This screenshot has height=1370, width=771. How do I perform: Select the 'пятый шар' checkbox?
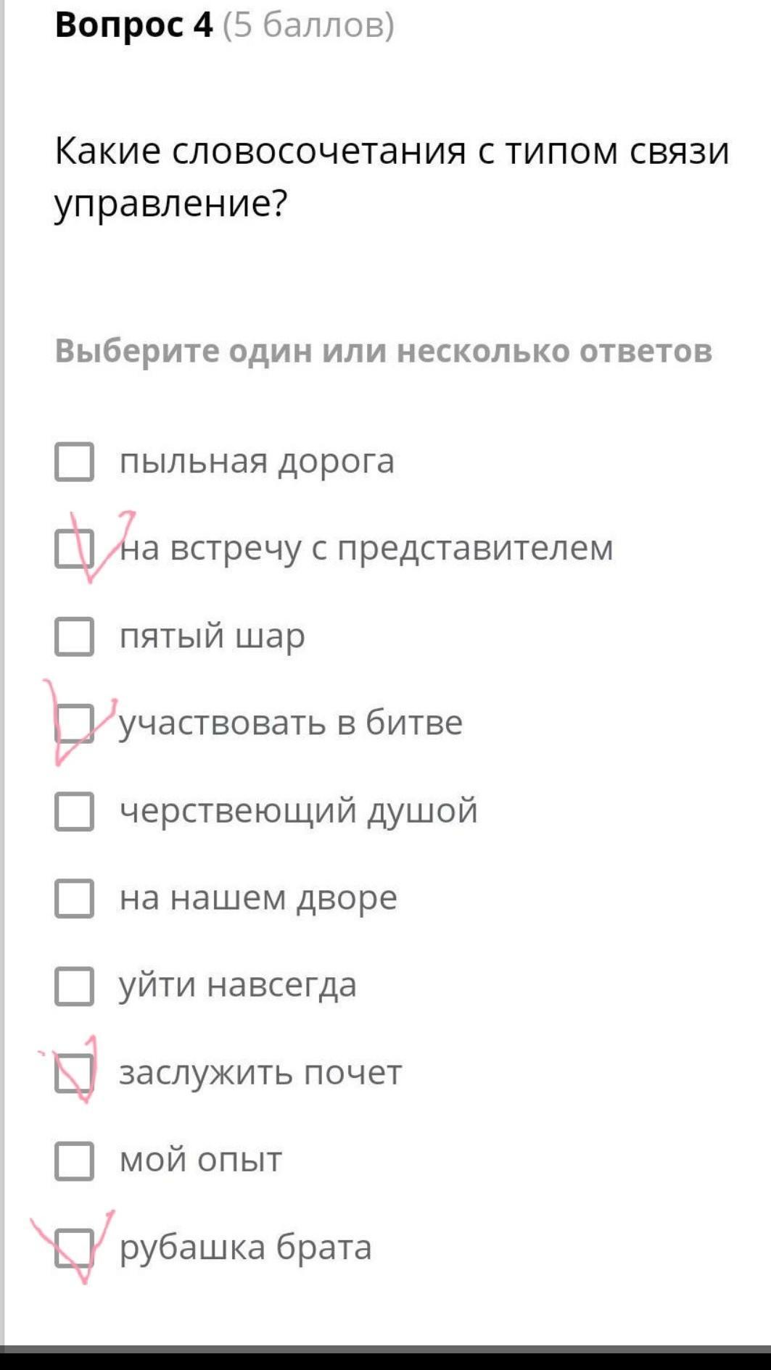(x=75, y=636)
